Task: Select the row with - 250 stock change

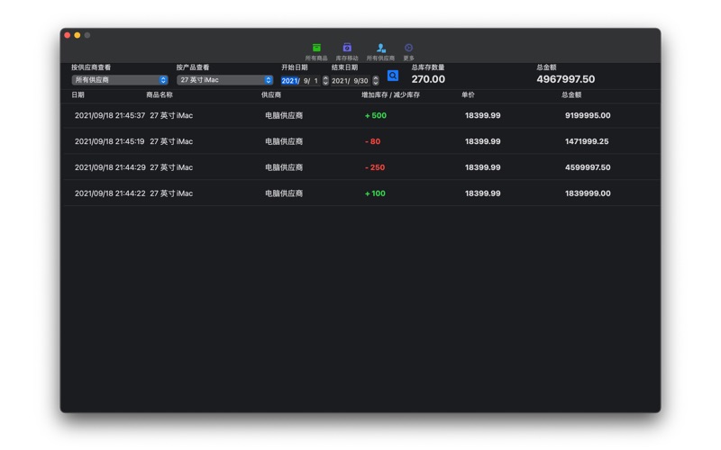Action: (360, 167)
